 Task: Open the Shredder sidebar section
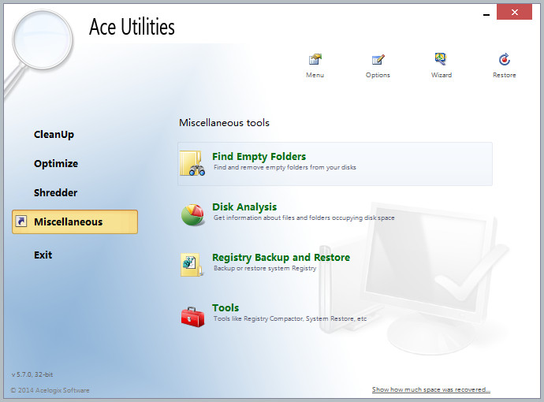point(55,192)
